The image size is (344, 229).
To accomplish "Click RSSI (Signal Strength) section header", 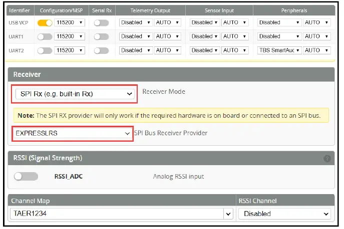I will point(171,158).
